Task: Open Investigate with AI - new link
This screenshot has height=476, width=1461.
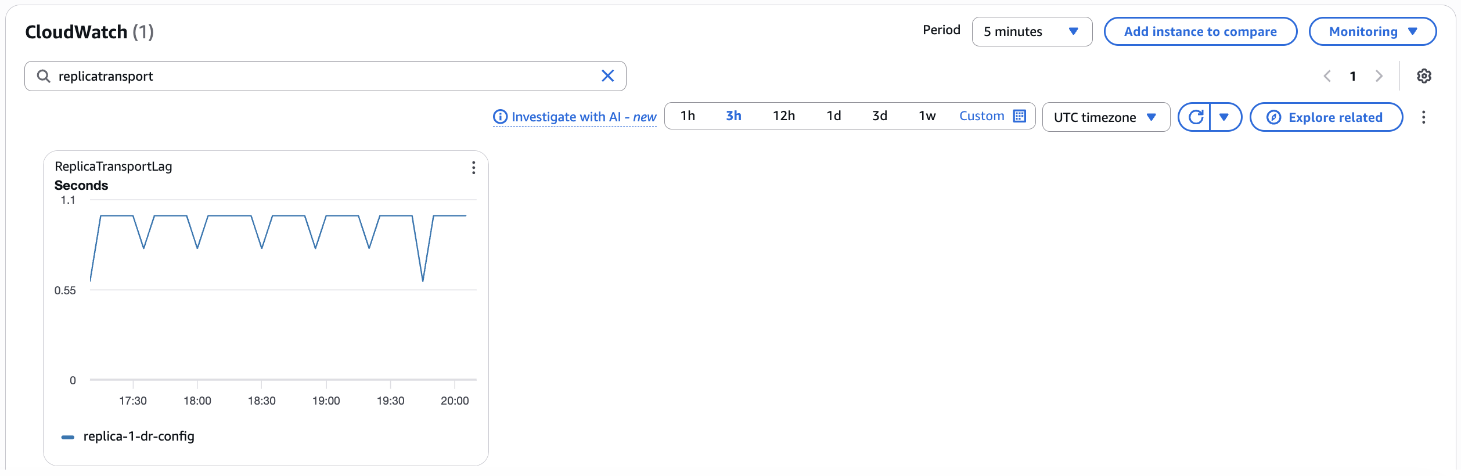Action: [584, 117]
